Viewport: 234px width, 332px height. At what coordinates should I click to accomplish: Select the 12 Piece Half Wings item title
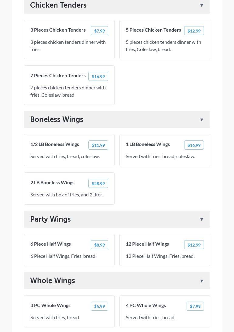(147, 244)
